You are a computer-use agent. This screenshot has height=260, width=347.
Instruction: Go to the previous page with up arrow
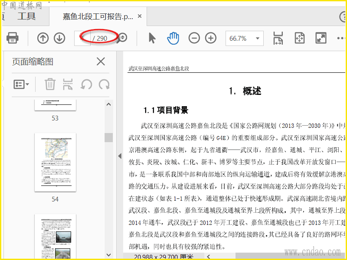pyautogui.click(x=43, y=38)
